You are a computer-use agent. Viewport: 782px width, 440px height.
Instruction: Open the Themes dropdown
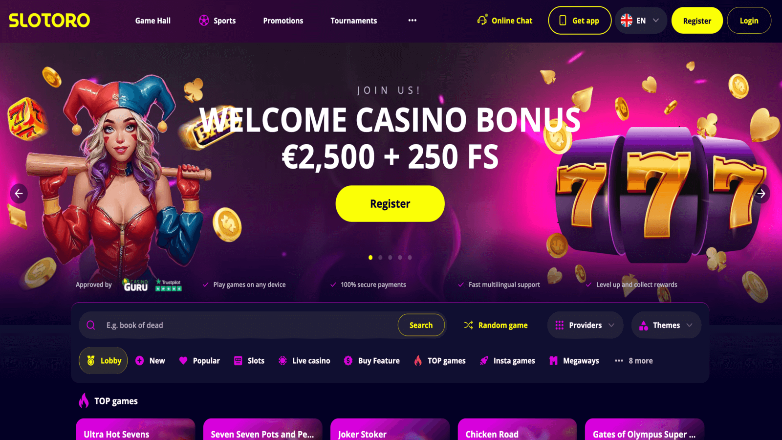(666, 325)
